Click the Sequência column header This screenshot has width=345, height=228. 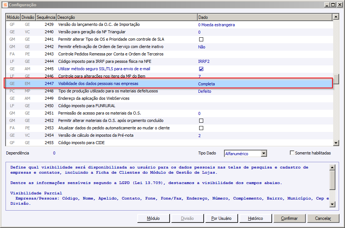(x=46, y=17)
